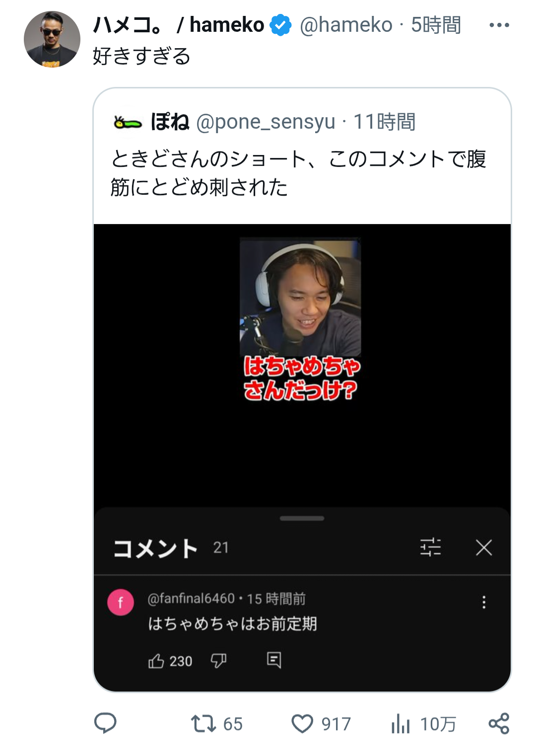The image size is (536, 752).
Task: Retweet the post showing 65 retweets
Action: [203, 724]
